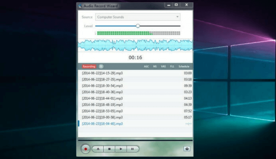Pause the recording with the Pause button
This screenshot has height=159, width=276.
click(x=133, y=149)
